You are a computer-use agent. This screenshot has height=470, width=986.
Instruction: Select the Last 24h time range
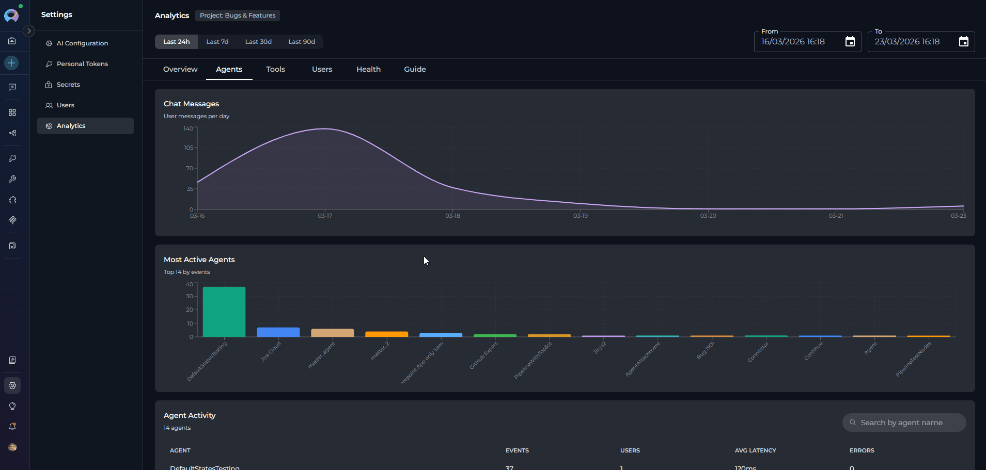176,42
